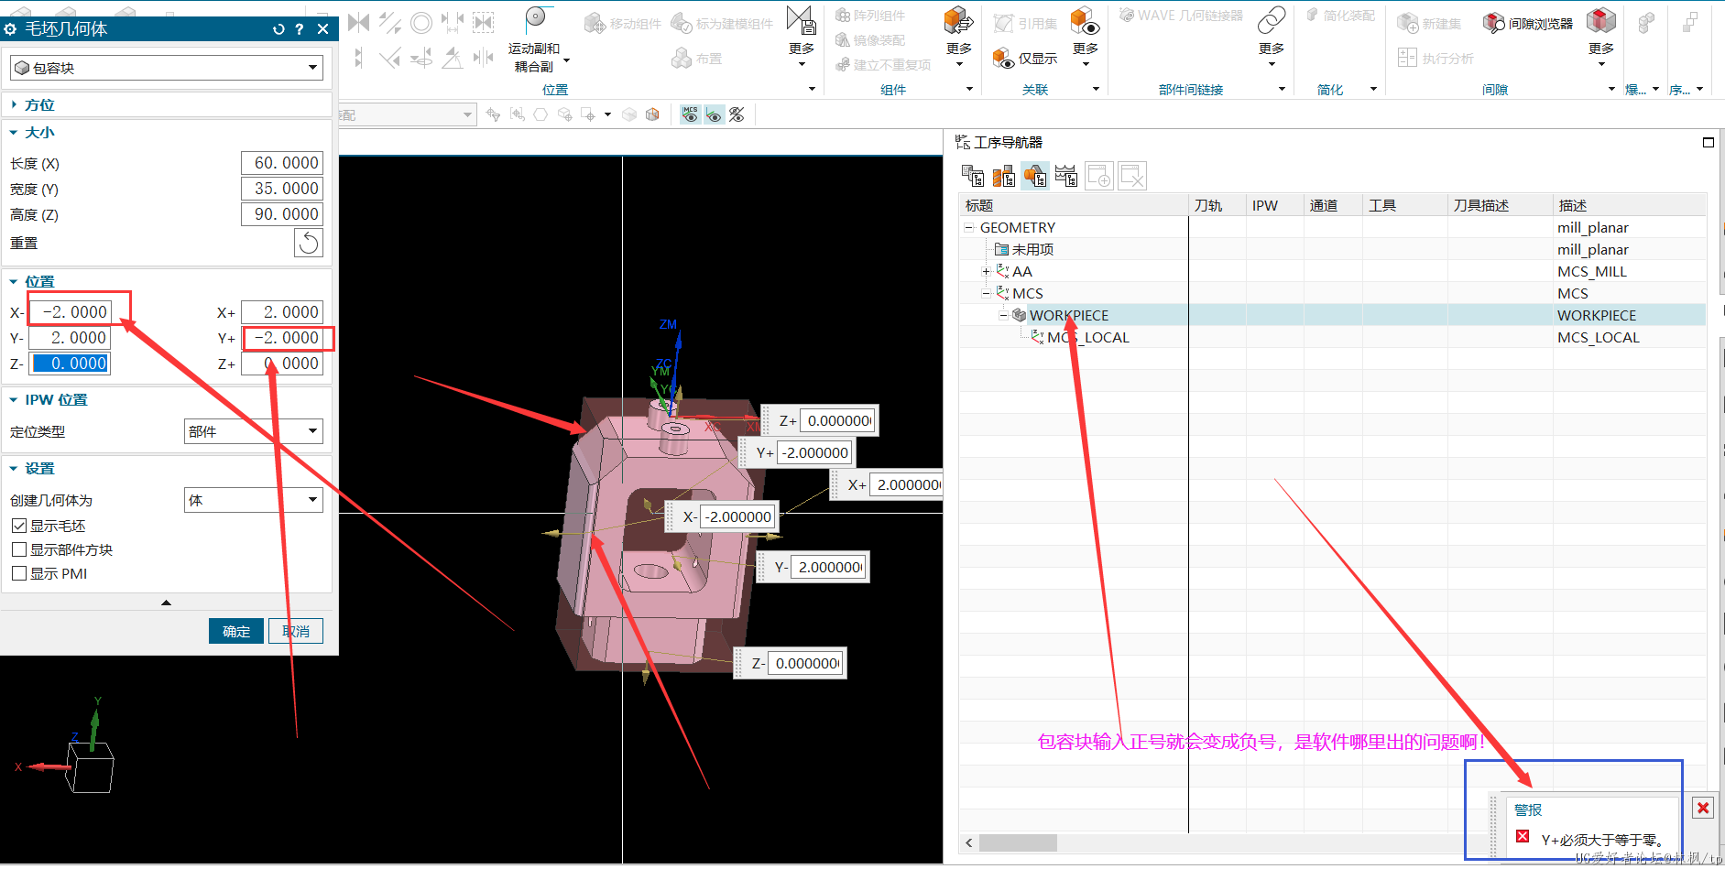Collapse the dialog with up arrow

pos(166,603)
